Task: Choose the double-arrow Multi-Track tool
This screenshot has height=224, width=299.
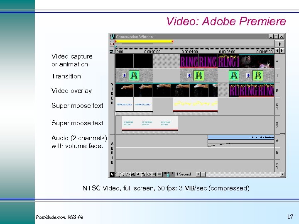Action: click(143, 174)
